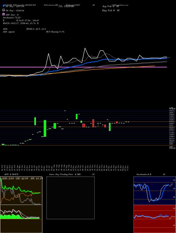The width and height of the screenshot is (176, 233).
Task: Click the blue RSI line in red panel
Action: point(151,216)
